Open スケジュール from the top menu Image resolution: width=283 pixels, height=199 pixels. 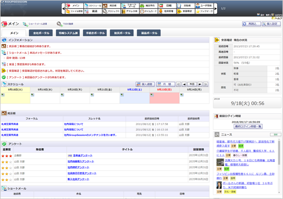pos(93,6)
